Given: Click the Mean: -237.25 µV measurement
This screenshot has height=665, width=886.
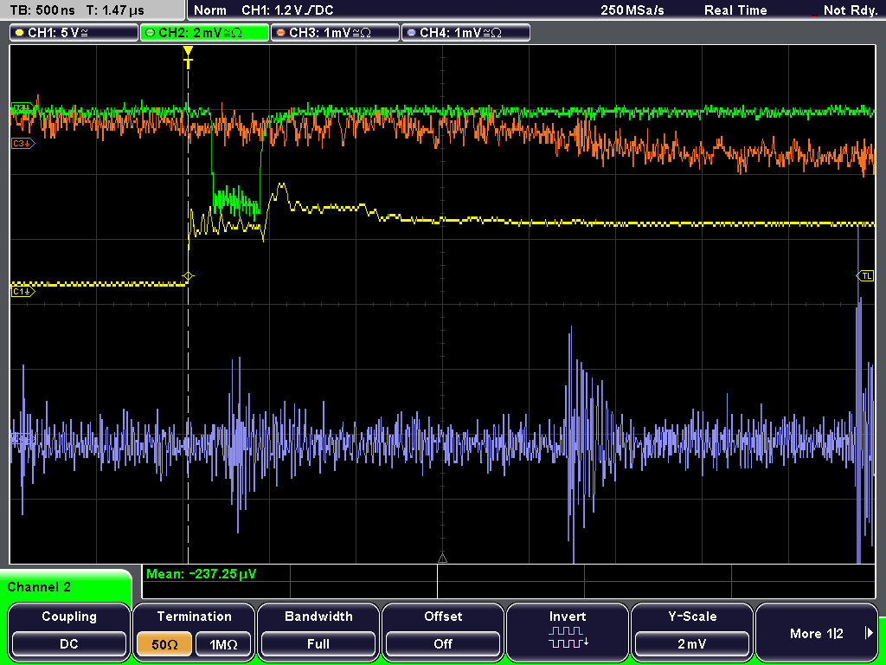Looking at the screenshot, I should click(x=201, y=574).
